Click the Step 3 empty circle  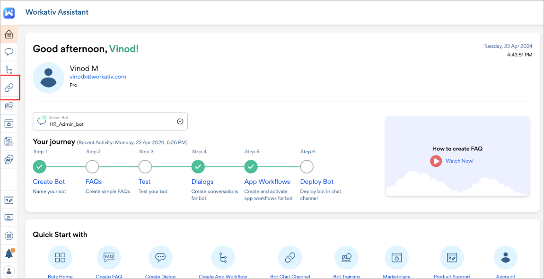click(145, 167)
